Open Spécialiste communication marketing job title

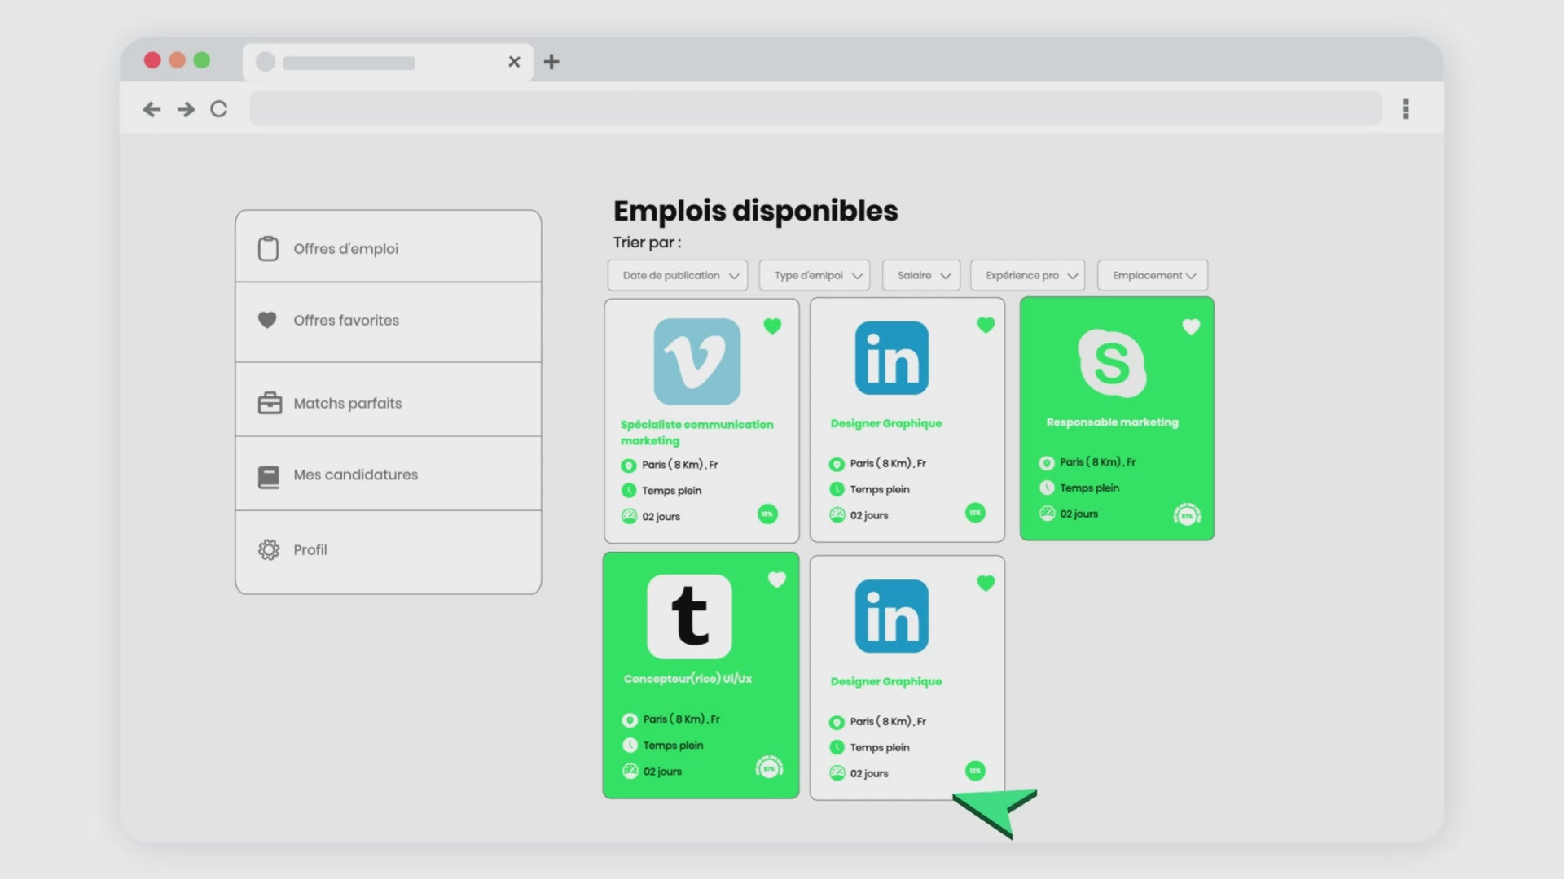696,432
